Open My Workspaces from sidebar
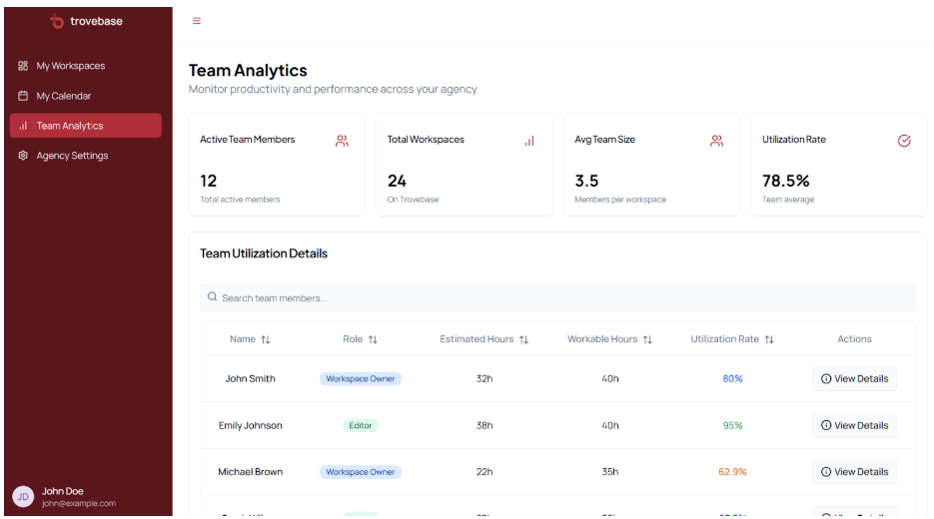Screen dimensions: 934x519 (86, 66)
